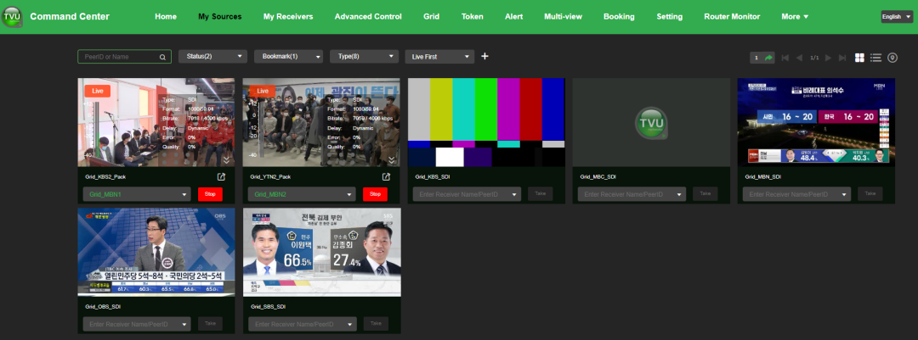Click the search magnifier icon in PeerID field

coord(162,58)
